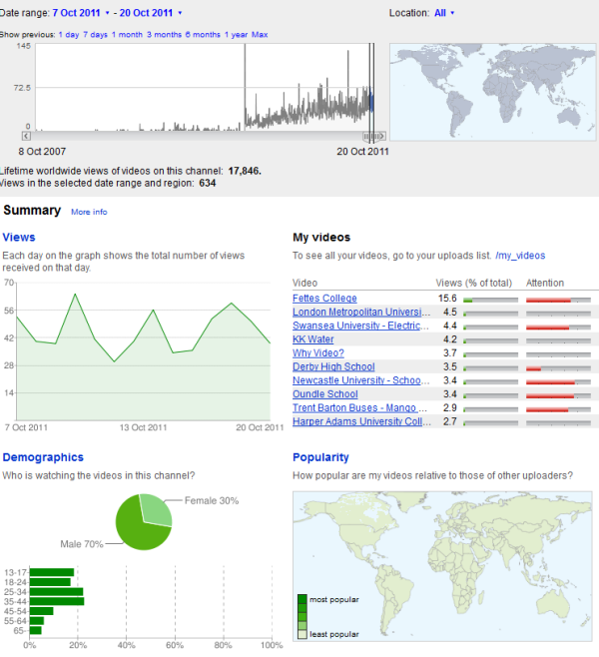The width and height of the screenshot is (599, 657).
Task: Click the gray world map thumbnail
Action: tap(492, 92)
